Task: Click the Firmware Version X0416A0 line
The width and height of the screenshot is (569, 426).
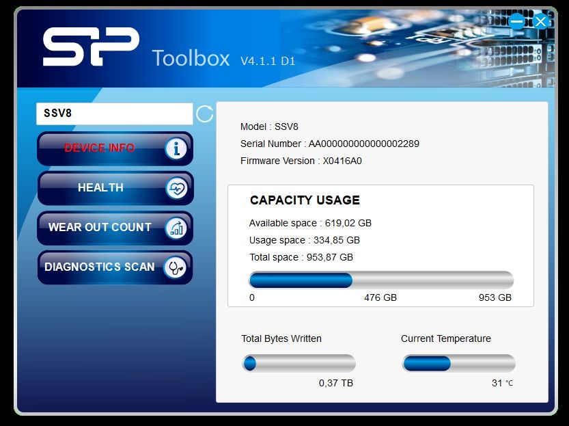Action: click(301, 161)
